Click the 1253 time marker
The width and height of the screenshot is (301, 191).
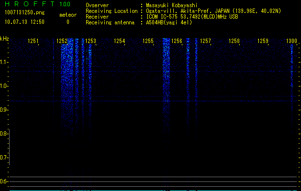coord(90,41)
